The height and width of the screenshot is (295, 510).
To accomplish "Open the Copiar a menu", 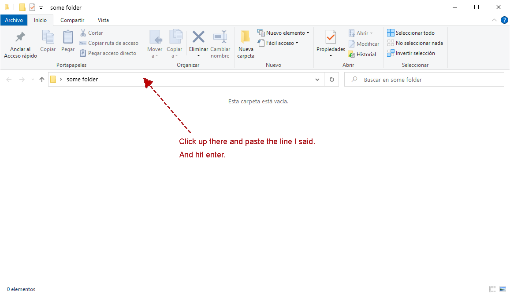I will tap(175, 44).
